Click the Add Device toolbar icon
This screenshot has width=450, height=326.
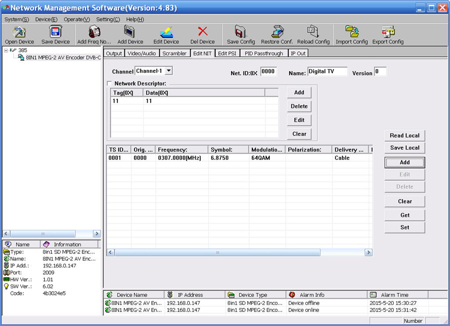[130, 32]
